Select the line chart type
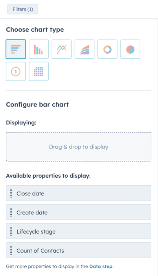The image size is (158, 276). pos(61,49)
